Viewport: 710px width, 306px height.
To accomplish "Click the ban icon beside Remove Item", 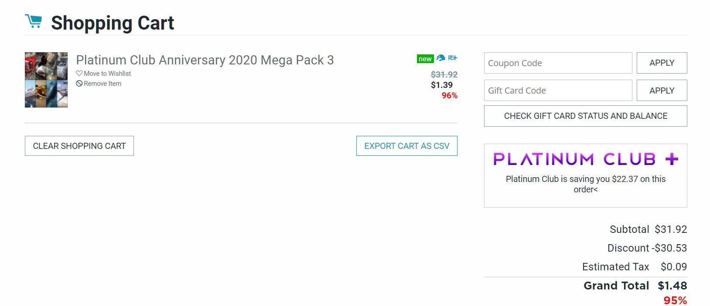I will (x=79, y=84).
